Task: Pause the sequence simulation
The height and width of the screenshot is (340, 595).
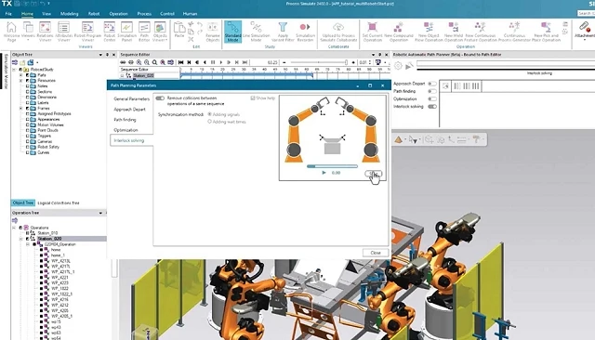Action: [213, 62]
